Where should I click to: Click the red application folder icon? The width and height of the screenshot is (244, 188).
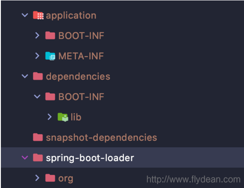click(38, 15)
